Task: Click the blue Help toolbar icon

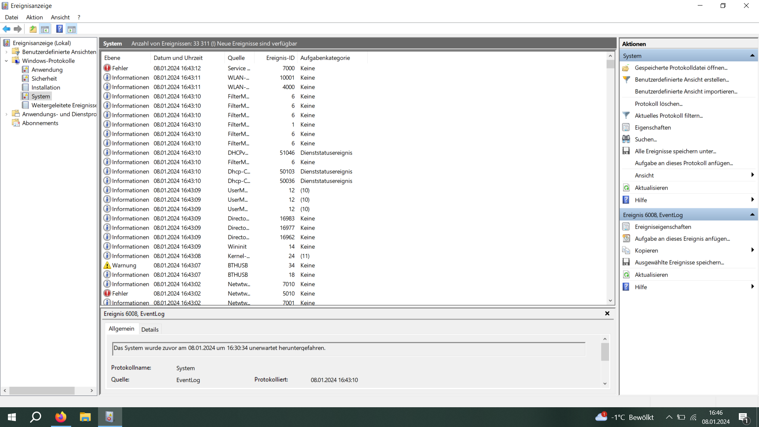Action: pos(59,29)
